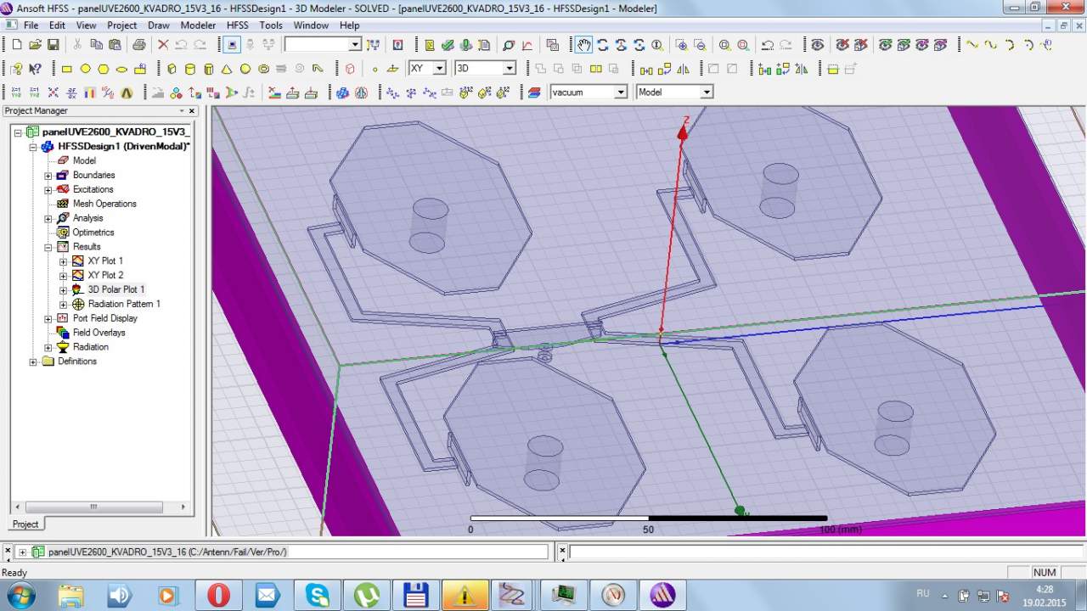Open Opera browser from the taskbar

point(218,594)
